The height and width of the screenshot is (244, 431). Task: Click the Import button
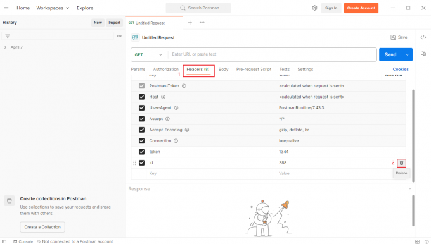[114, 23]
